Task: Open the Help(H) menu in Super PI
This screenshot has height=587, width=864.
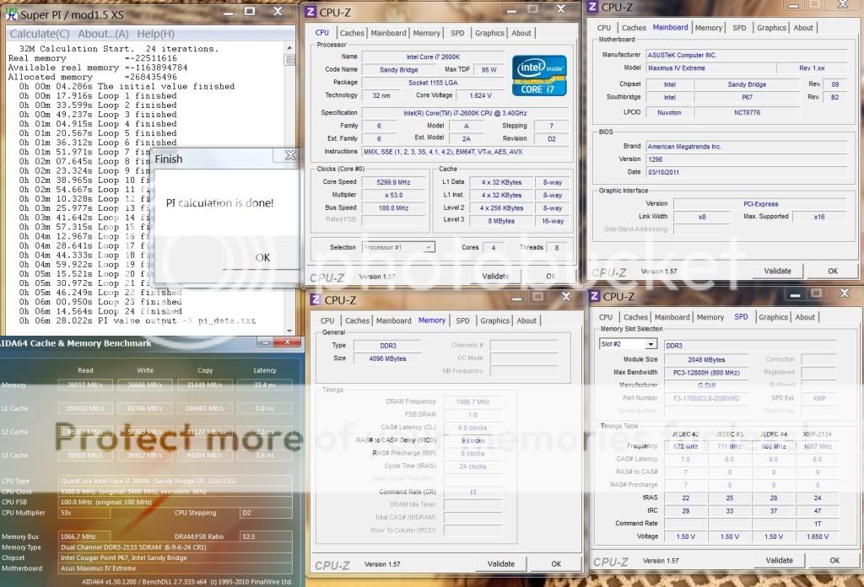Action: 155,34
